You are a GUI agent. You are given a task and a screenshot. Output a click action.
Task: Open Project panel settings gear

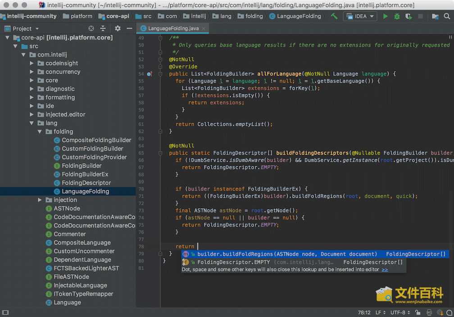[x=118, y=28]
